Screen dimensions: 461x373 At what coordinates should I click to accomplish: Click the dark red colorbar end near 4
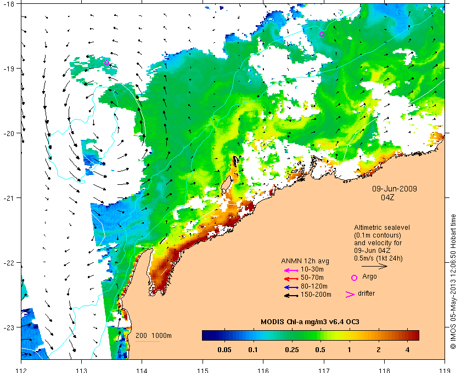point(414,335)
